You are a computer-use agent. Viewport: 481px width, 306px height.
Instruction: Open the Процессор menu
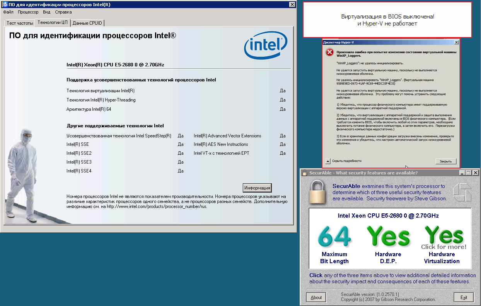[x=28, y=12]
